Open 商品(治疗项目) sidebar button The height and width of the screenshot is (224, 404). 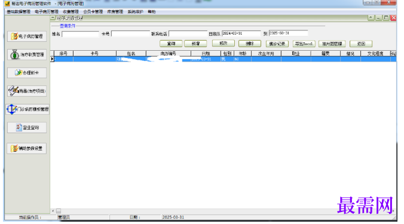[x=27, y=91]
